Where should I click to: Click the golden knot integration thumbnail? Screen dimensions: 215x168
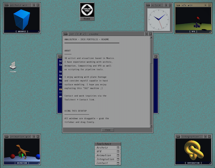(193, 150)
